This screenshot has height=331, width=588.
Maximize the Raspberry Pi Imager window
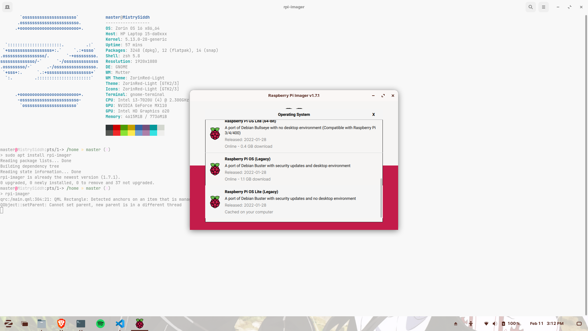point(383,96)
